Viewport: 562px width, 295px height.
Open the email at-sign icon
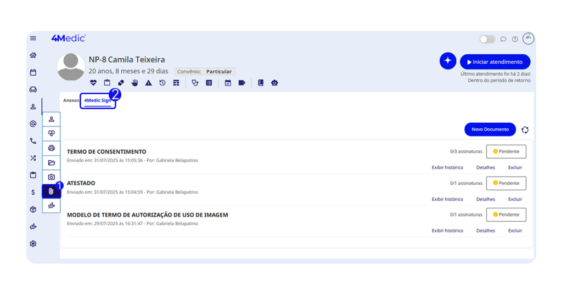[33, 124]
